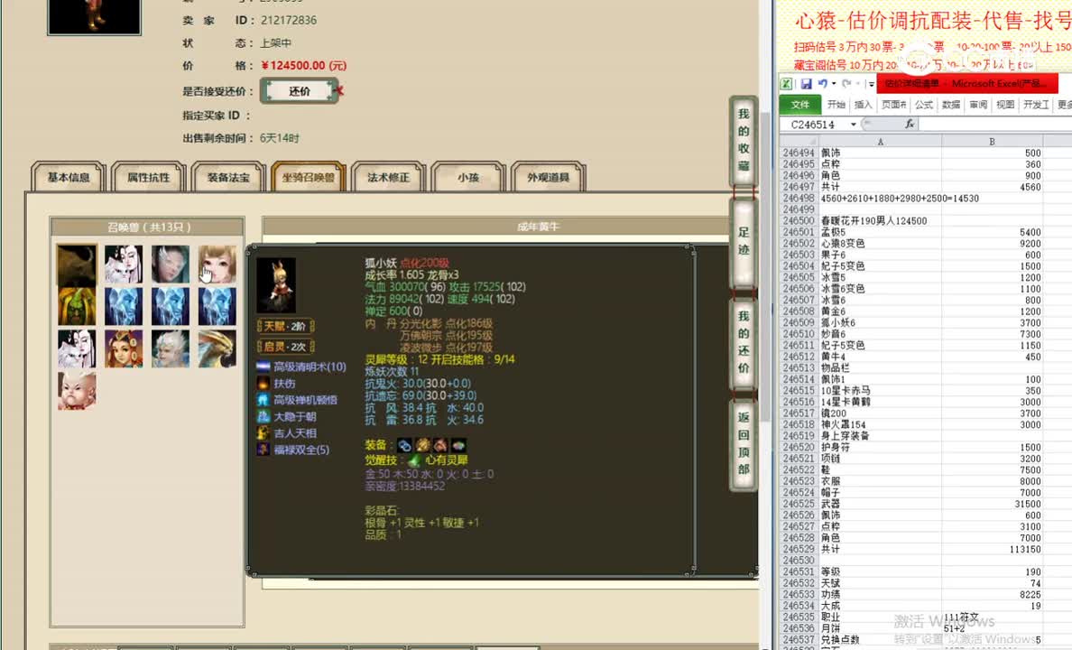This screenshot has height=650, width=1072.
Task: Click Excel column A header
Action: click(x=880, y=142)
